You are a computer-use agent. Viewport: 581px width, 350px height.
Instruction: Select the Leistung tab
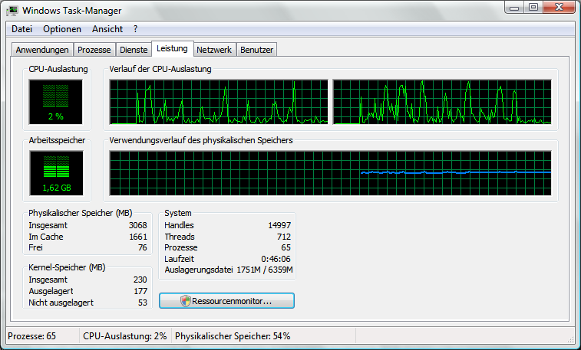tap(172, 48)
